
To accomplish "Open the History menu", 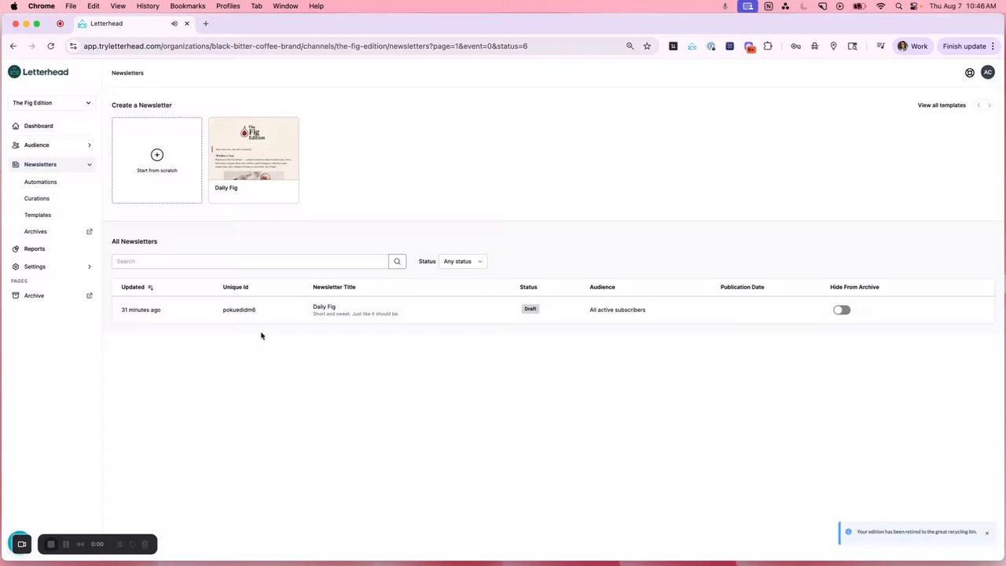I will click(148, 6).
